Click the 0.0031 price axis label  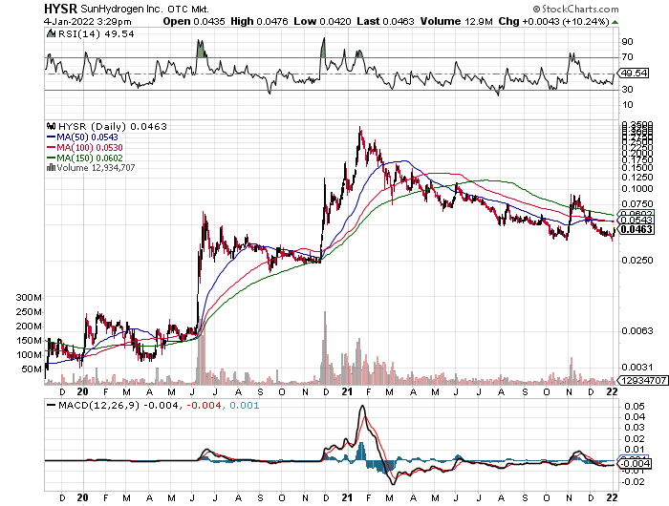637,368
